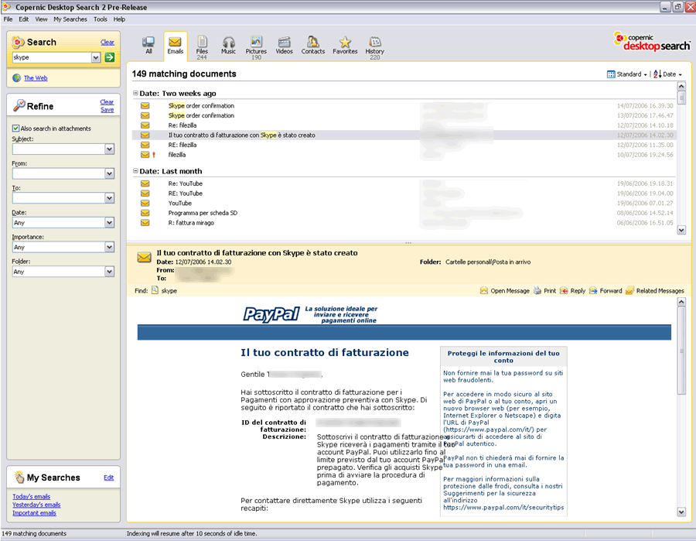The width and height of the screenshot is (696, 541).
Task: Open the My Searches menu
Action: (x=70, y=19)
